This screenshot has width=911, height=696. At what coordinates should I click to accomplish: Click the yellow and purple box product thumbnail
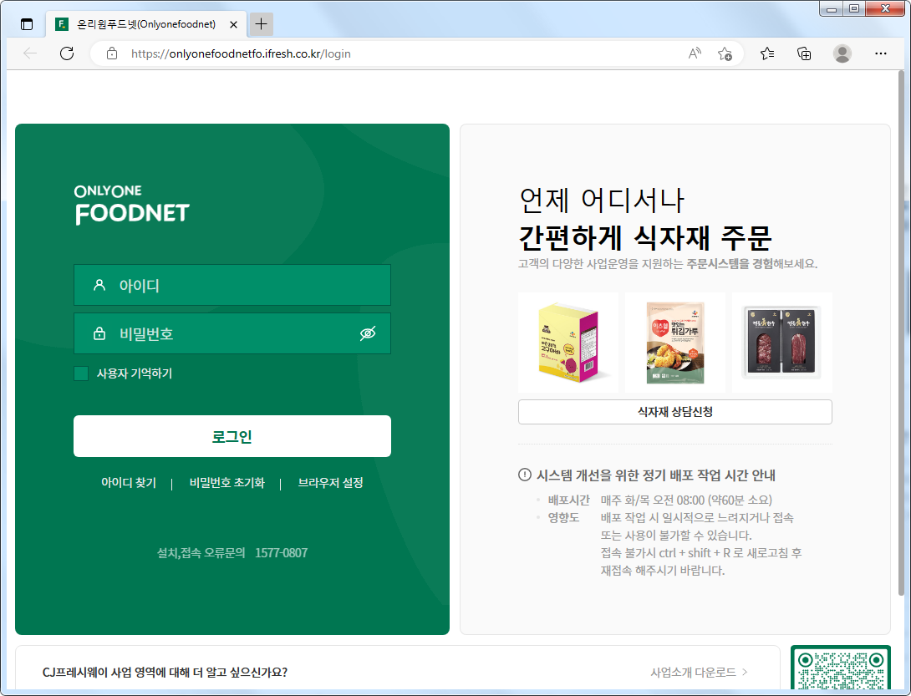[568, 343]
